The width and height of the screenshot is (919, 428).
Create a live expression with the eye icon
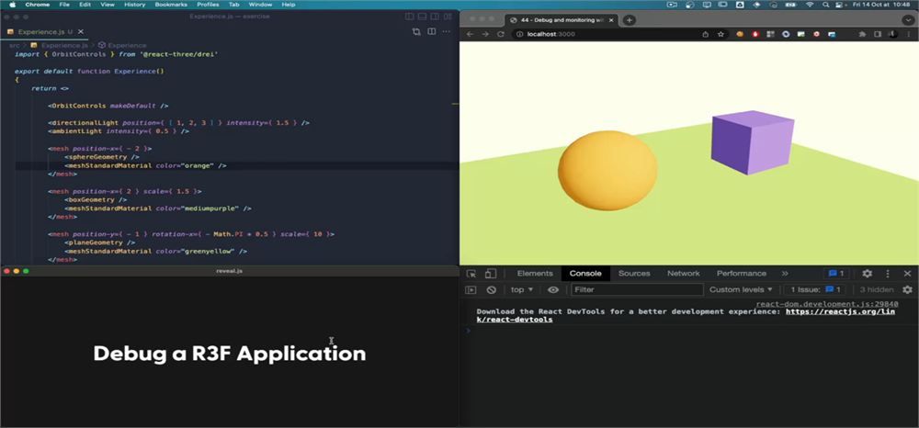pyautogui.click(x=553, y=290)
